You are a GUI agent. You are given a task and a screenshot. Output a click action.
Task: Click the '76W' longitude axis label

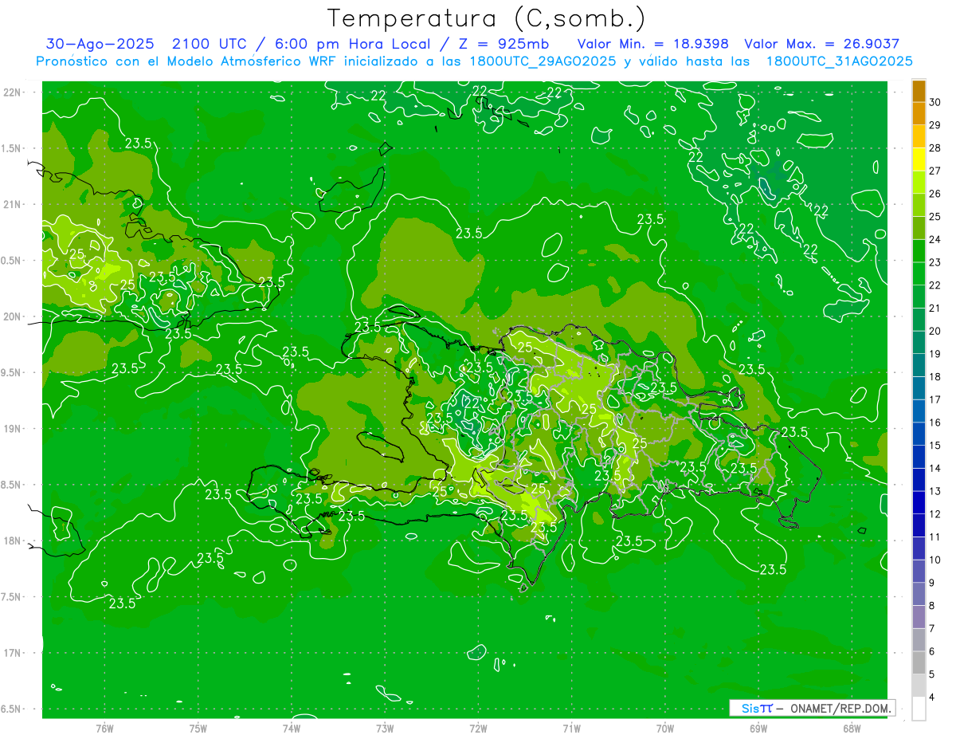104,728
